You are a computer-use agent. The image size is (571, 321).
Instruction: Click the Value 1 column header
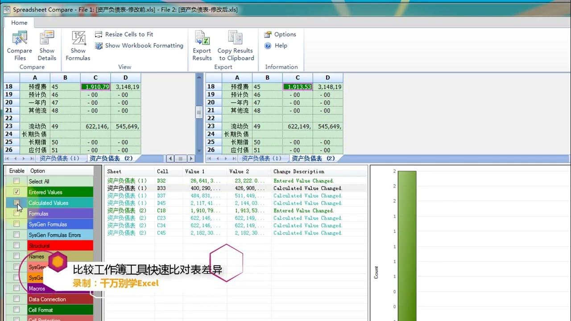coord(205,171)
